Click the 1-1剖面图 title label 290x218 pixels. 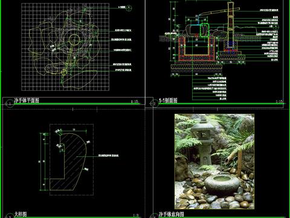[x=168, y=101]
